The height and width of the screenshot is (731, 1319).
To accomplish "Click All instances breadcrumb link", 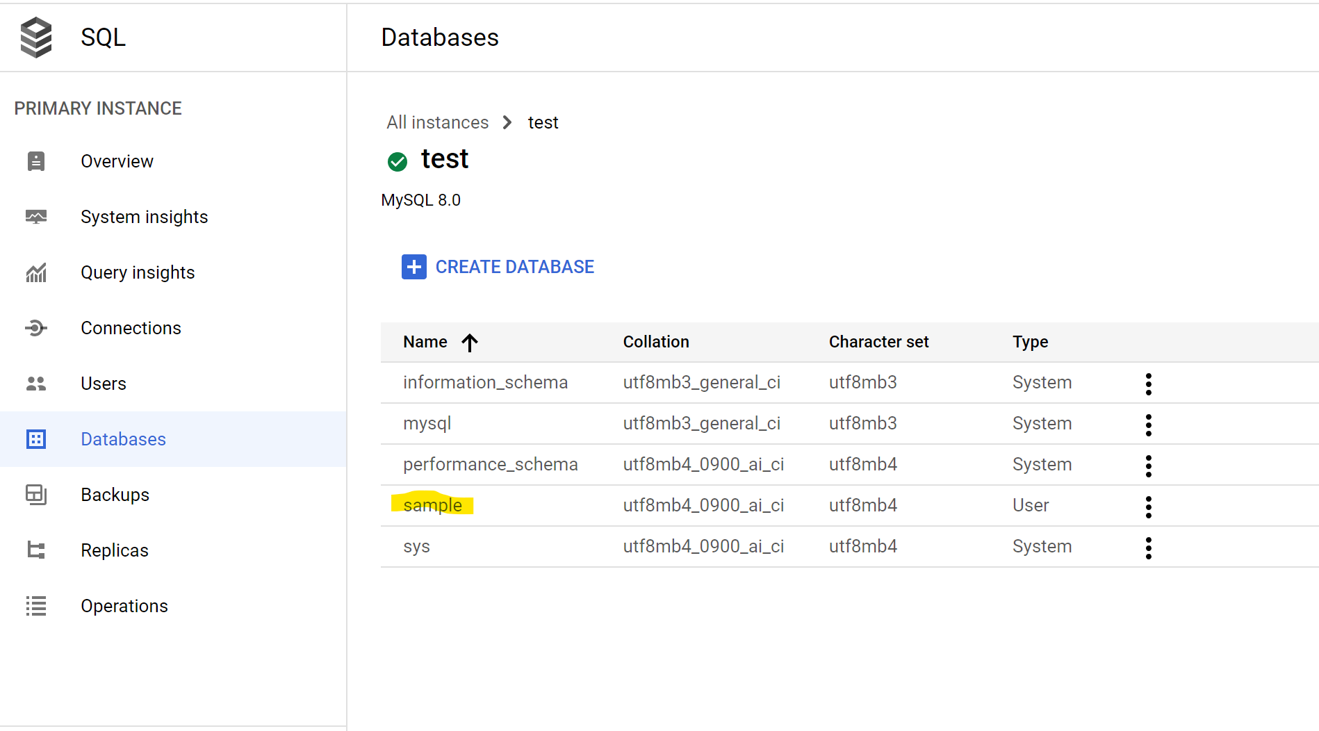I will [x=438, y=122].
